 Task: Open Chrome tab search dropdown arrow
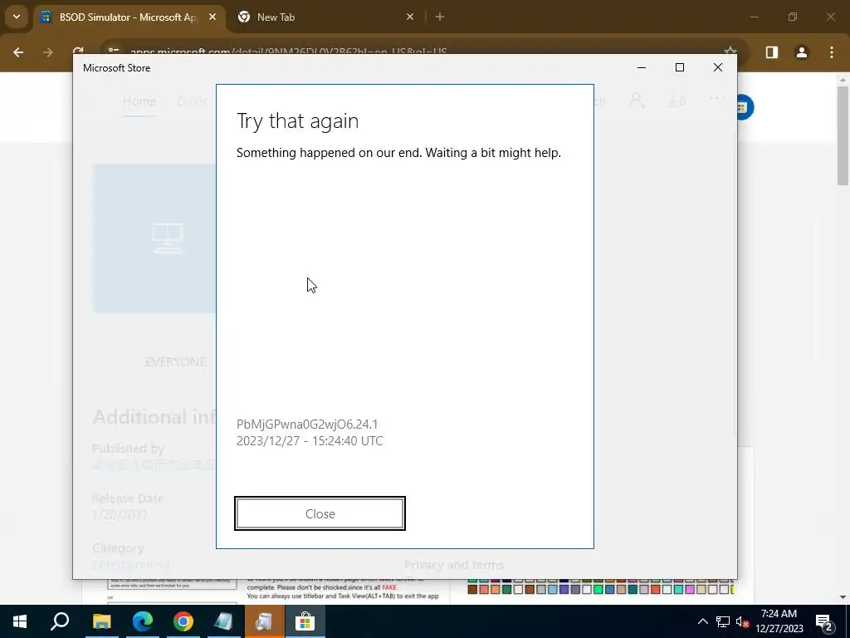point(17,17)
